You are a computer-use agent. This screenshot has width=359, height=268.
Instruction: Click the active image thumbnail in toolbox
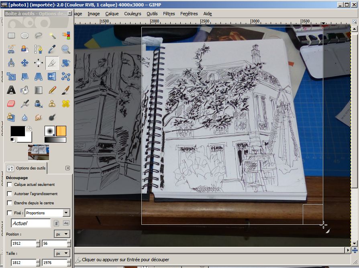click(x=39, y=152)
